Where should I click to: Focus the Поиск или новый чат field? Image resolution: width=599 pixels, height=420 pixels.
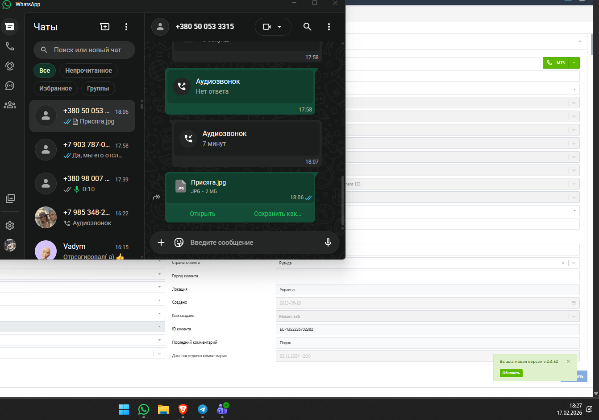pyautogui.click(x=84, y=50)
